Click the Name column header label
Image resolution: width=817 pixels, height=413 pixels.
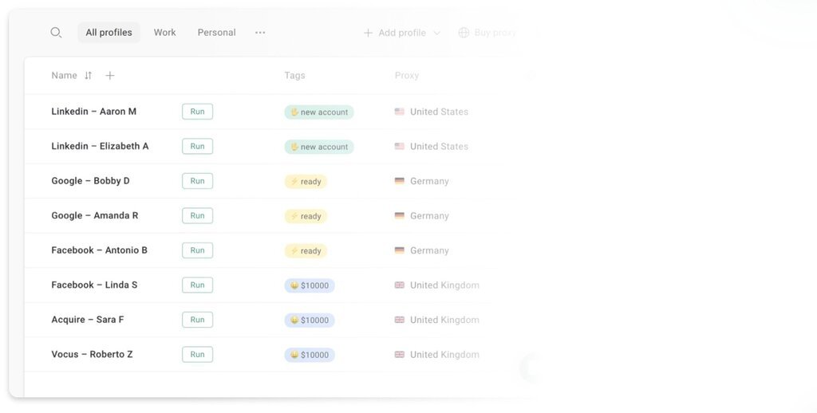tap(64, 76)
